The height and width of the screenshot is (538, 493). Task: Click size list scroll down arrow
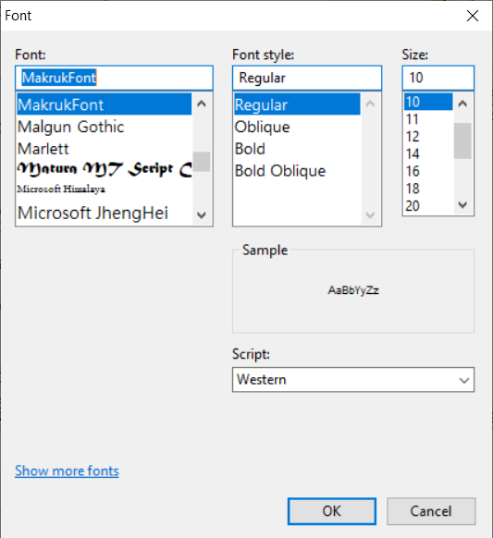462,205
